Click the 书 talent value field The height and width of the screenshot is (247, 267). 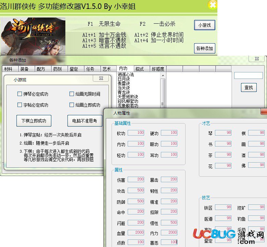coord(223,143)
